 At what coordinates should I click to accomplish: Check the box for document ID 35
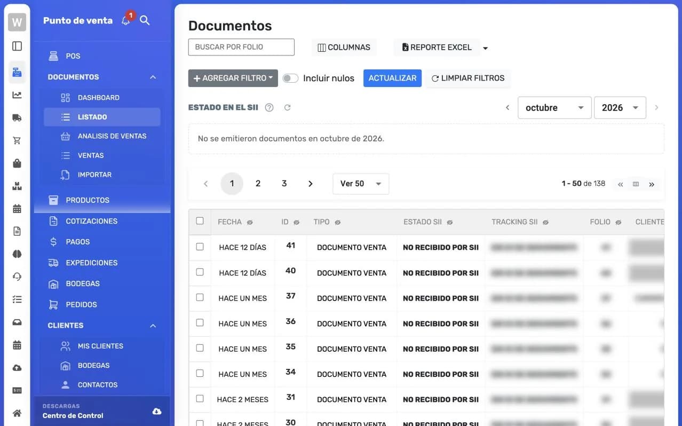pos(200,348)
